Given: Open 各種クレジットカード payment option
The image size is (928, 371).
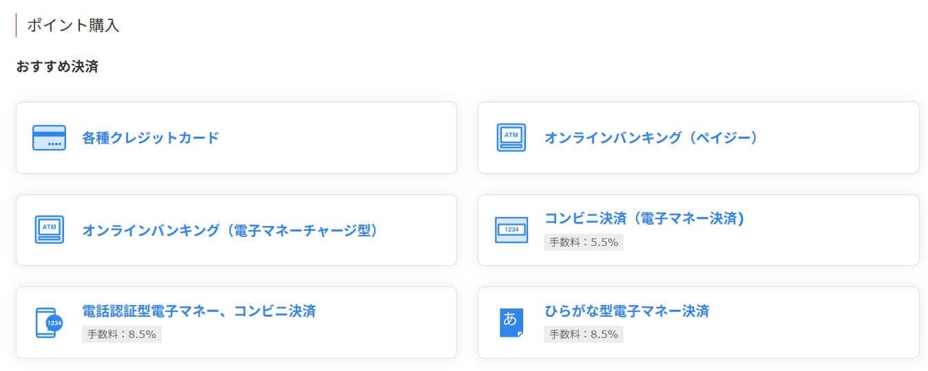Looking at the screenshot, I should click(150, 137).
